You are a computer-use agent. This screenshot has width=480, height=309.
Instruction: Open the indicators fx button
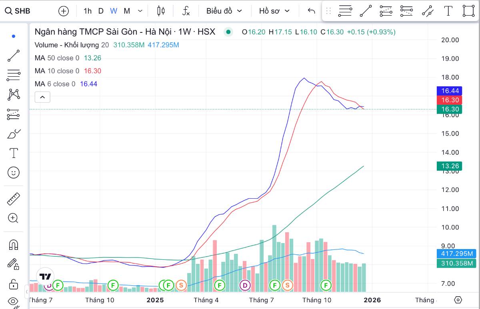coord(186,11)
